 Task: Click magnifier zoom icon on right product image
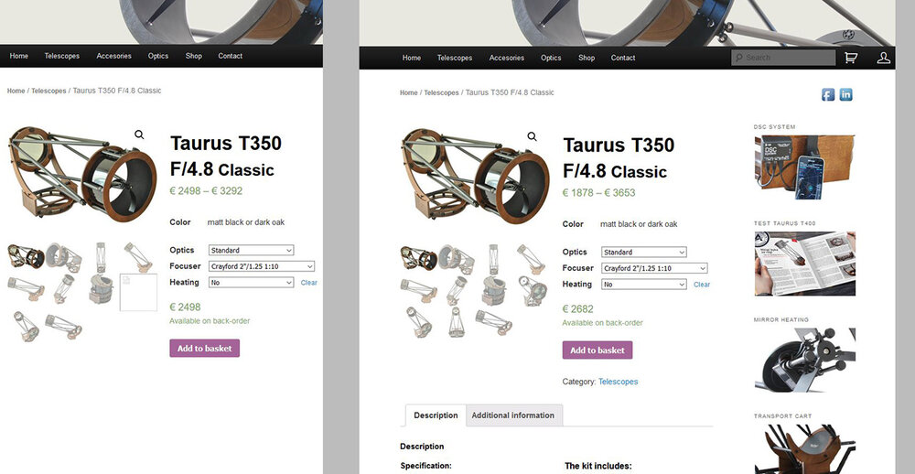[x=532, y=136]
